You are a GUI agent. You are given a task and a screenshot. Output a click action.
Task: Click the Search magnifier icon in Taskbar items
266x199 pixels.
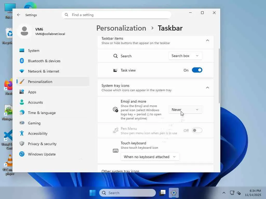click(116, 56)
